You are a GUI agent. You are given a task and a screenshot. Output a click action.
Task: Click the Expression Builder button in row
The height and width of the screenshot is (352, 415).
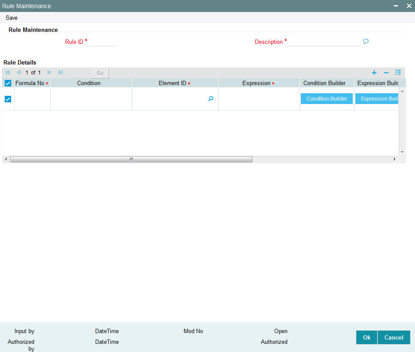point(377,98)
